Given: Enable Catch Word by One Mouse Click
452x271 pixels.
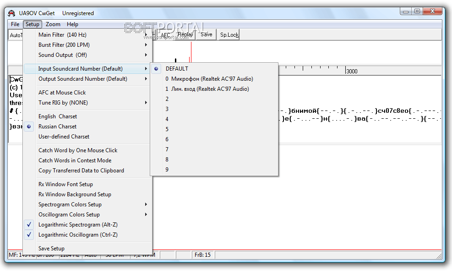Looking at the screenshot, I should point(87,150).
